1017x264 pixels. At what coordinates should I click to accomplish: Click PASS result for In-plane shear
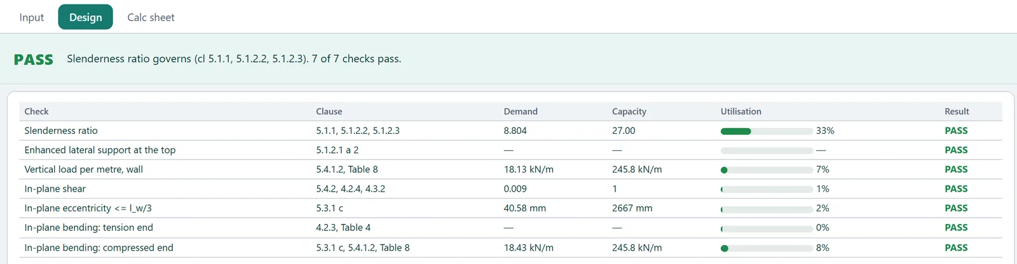coord(956,188)
